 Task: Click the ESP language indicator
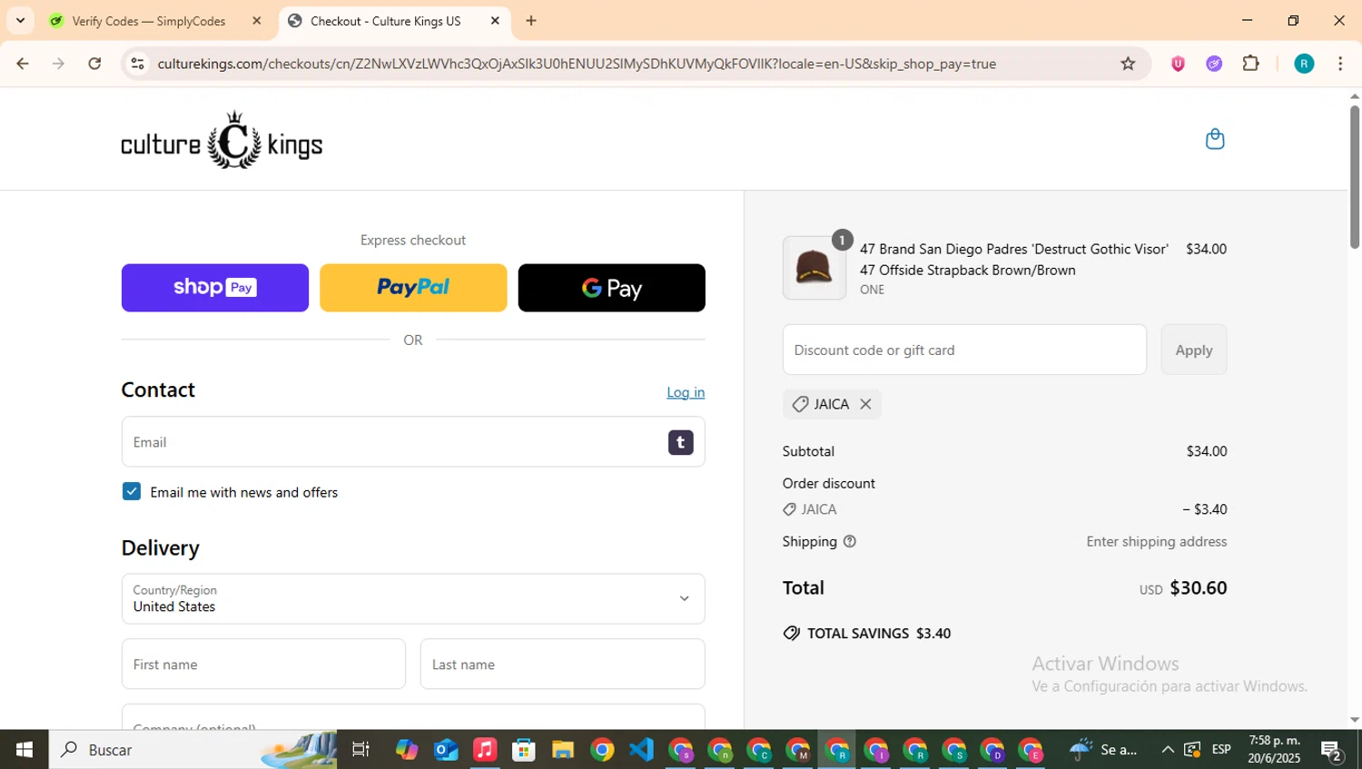(1221, 749)
